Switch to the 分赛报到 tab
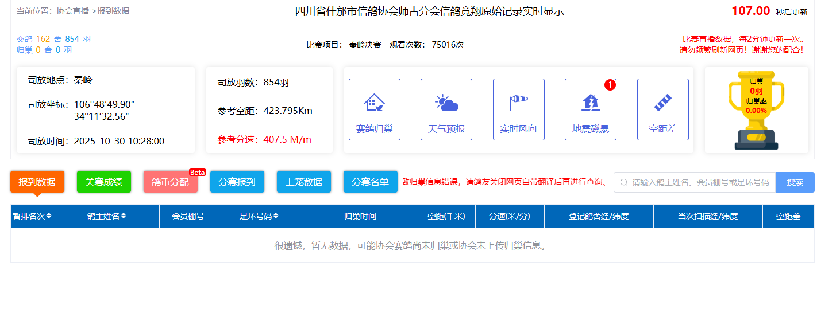The image size is (817, 329). 237,182
